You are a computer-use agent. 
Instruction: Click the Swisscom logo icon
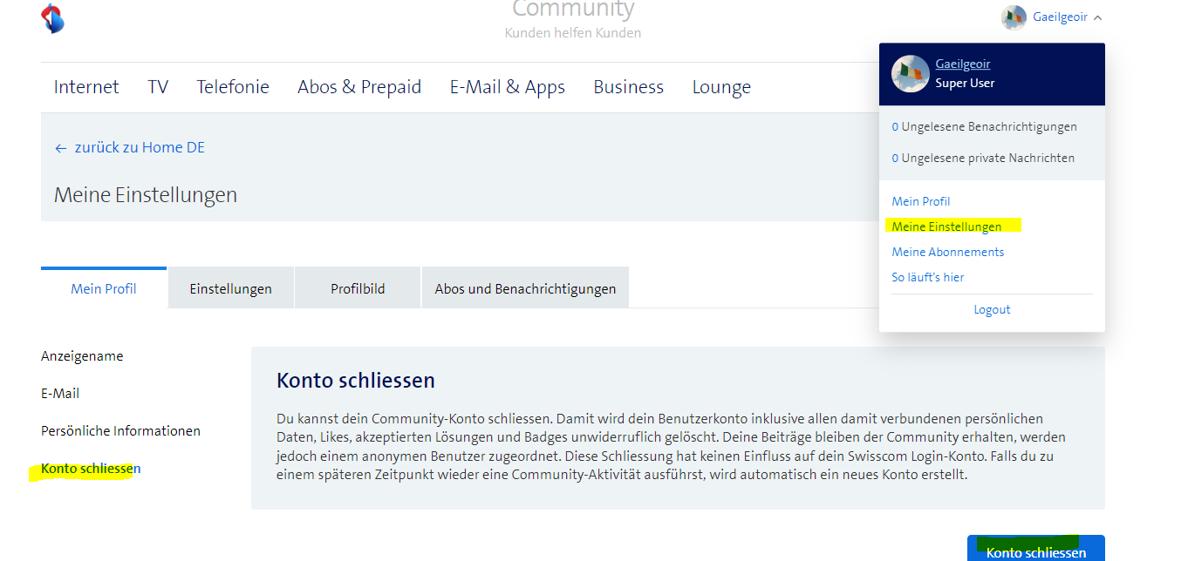(x=53, y=18)
